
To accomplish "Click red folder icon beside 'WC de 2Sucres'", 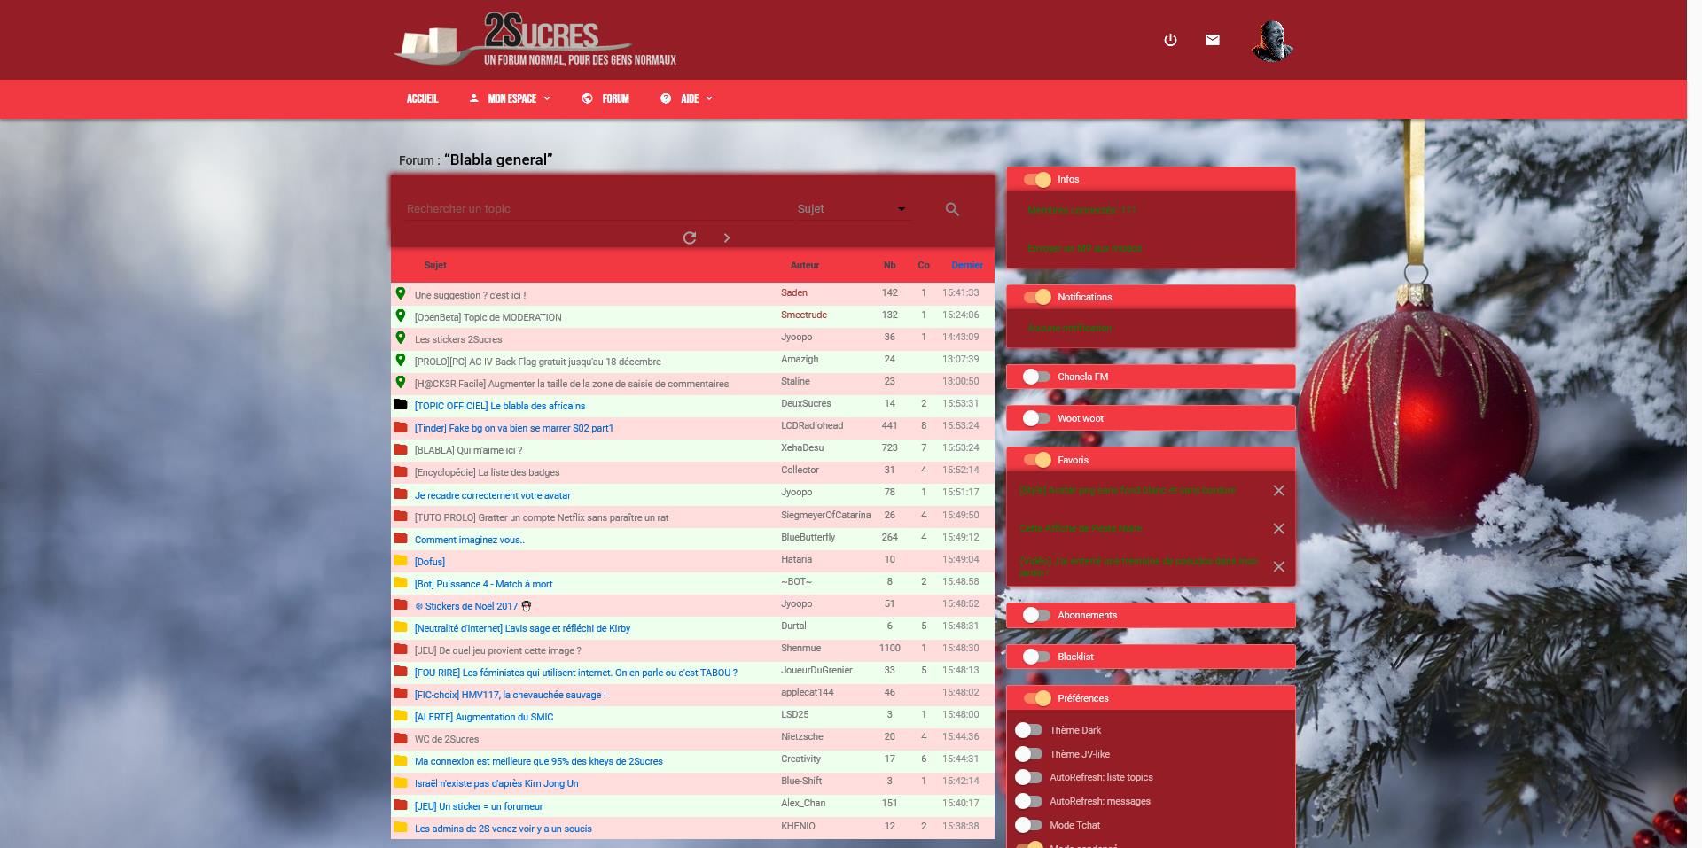I will tap(401, 737).
